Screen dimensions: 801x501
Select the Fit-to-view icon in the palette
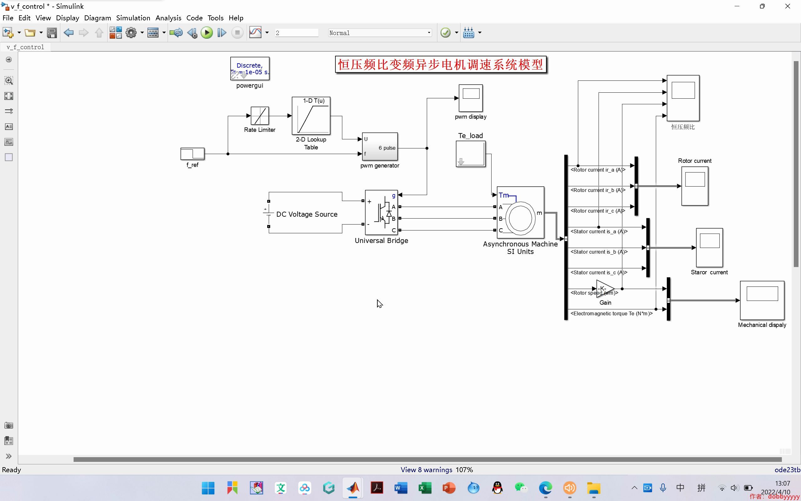(x=9, y=96)
